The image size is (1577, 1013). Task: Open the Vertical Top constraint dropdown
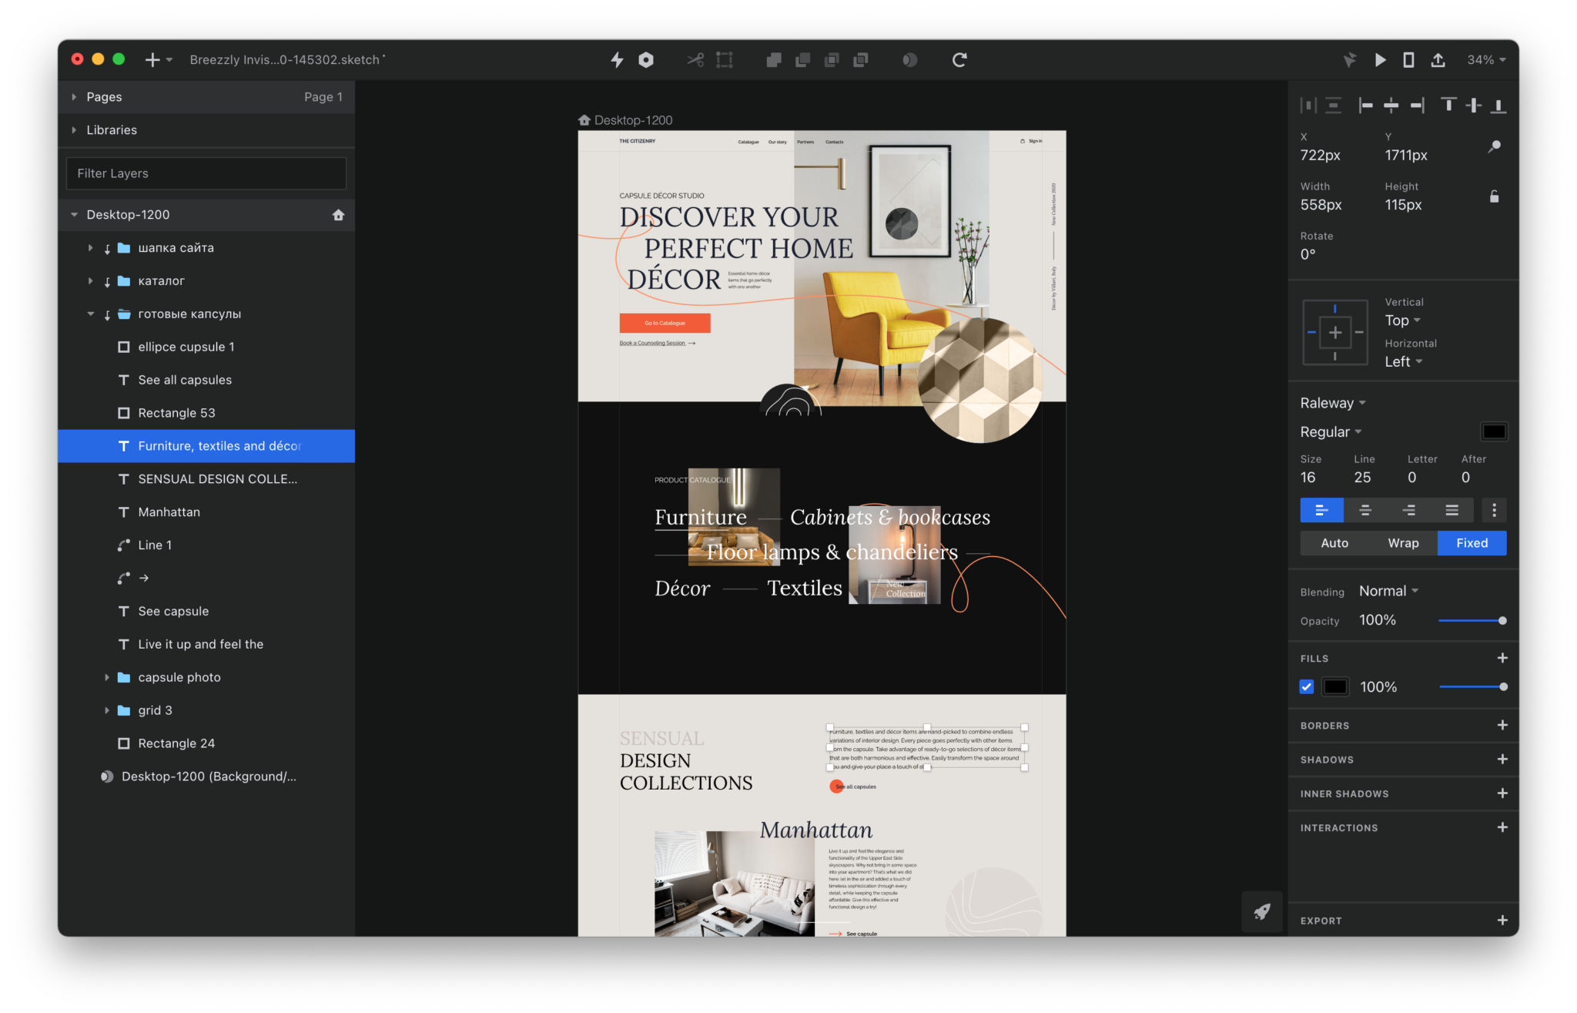[x=1403, y=320]
